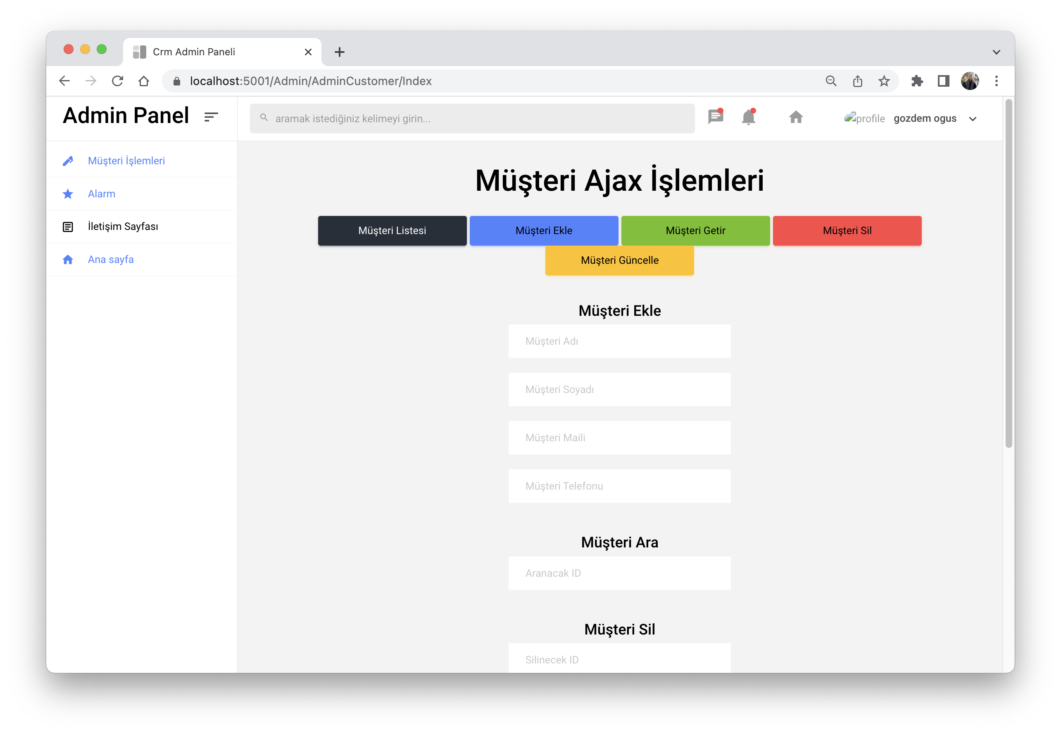The width and height of the screenshot is (1061, 734).
Task: Expand the gozdem ogus user dropdown
Action: [x=972, y=118]
